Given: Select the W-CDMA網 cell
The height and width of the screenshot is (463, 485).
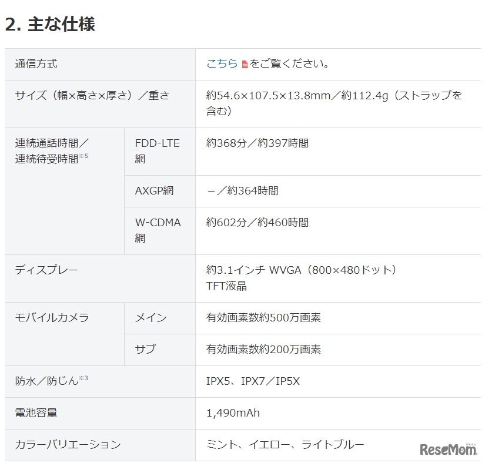Looking at the screenshot, I should click(157, 230).
